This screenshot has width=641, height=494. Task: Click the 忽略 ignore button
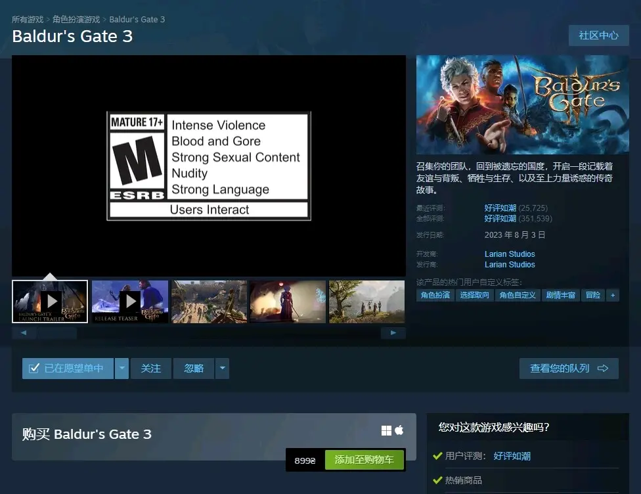194,369
